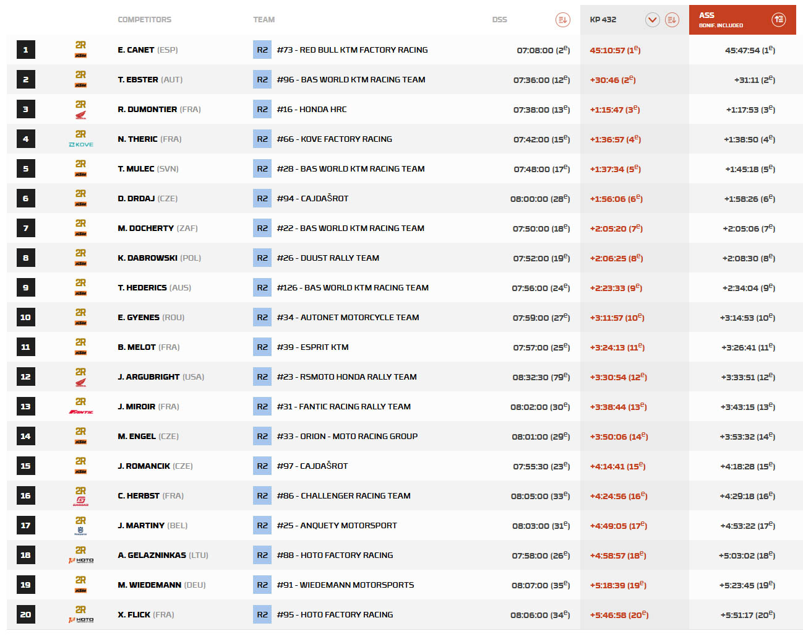Click the sort icon beside DSS header
The height and width of the screenshot is (636, 803).
click(x=562, y=20)
